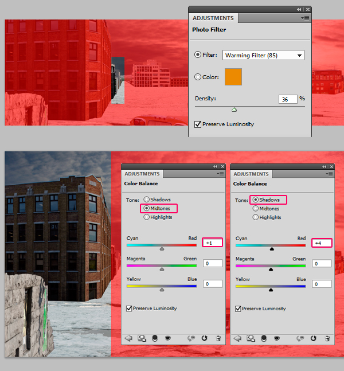
Task: Select Midtones tone in Shadows Color Balance panel
Action: (x=256, y=209)
